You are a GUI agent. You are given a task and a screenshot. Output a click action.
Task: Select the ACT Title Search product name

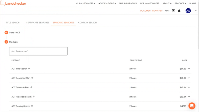(x=19, y=69)
